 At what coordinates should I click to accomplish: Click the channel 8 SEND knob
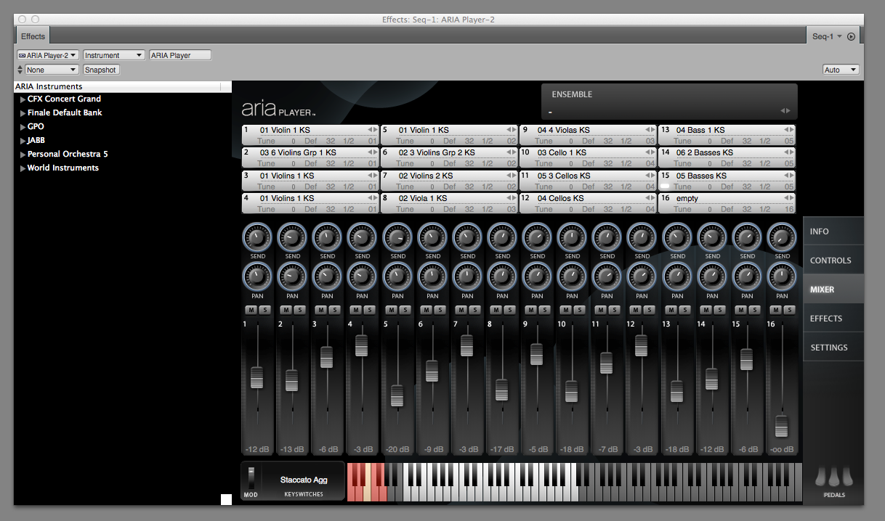coord(502,237)
